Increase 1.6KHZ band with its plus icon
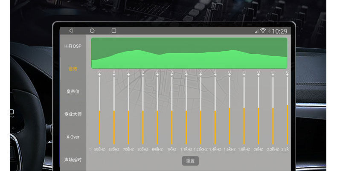Image resolution: width=337 pixels, height=171 pixels. (230, 74)
